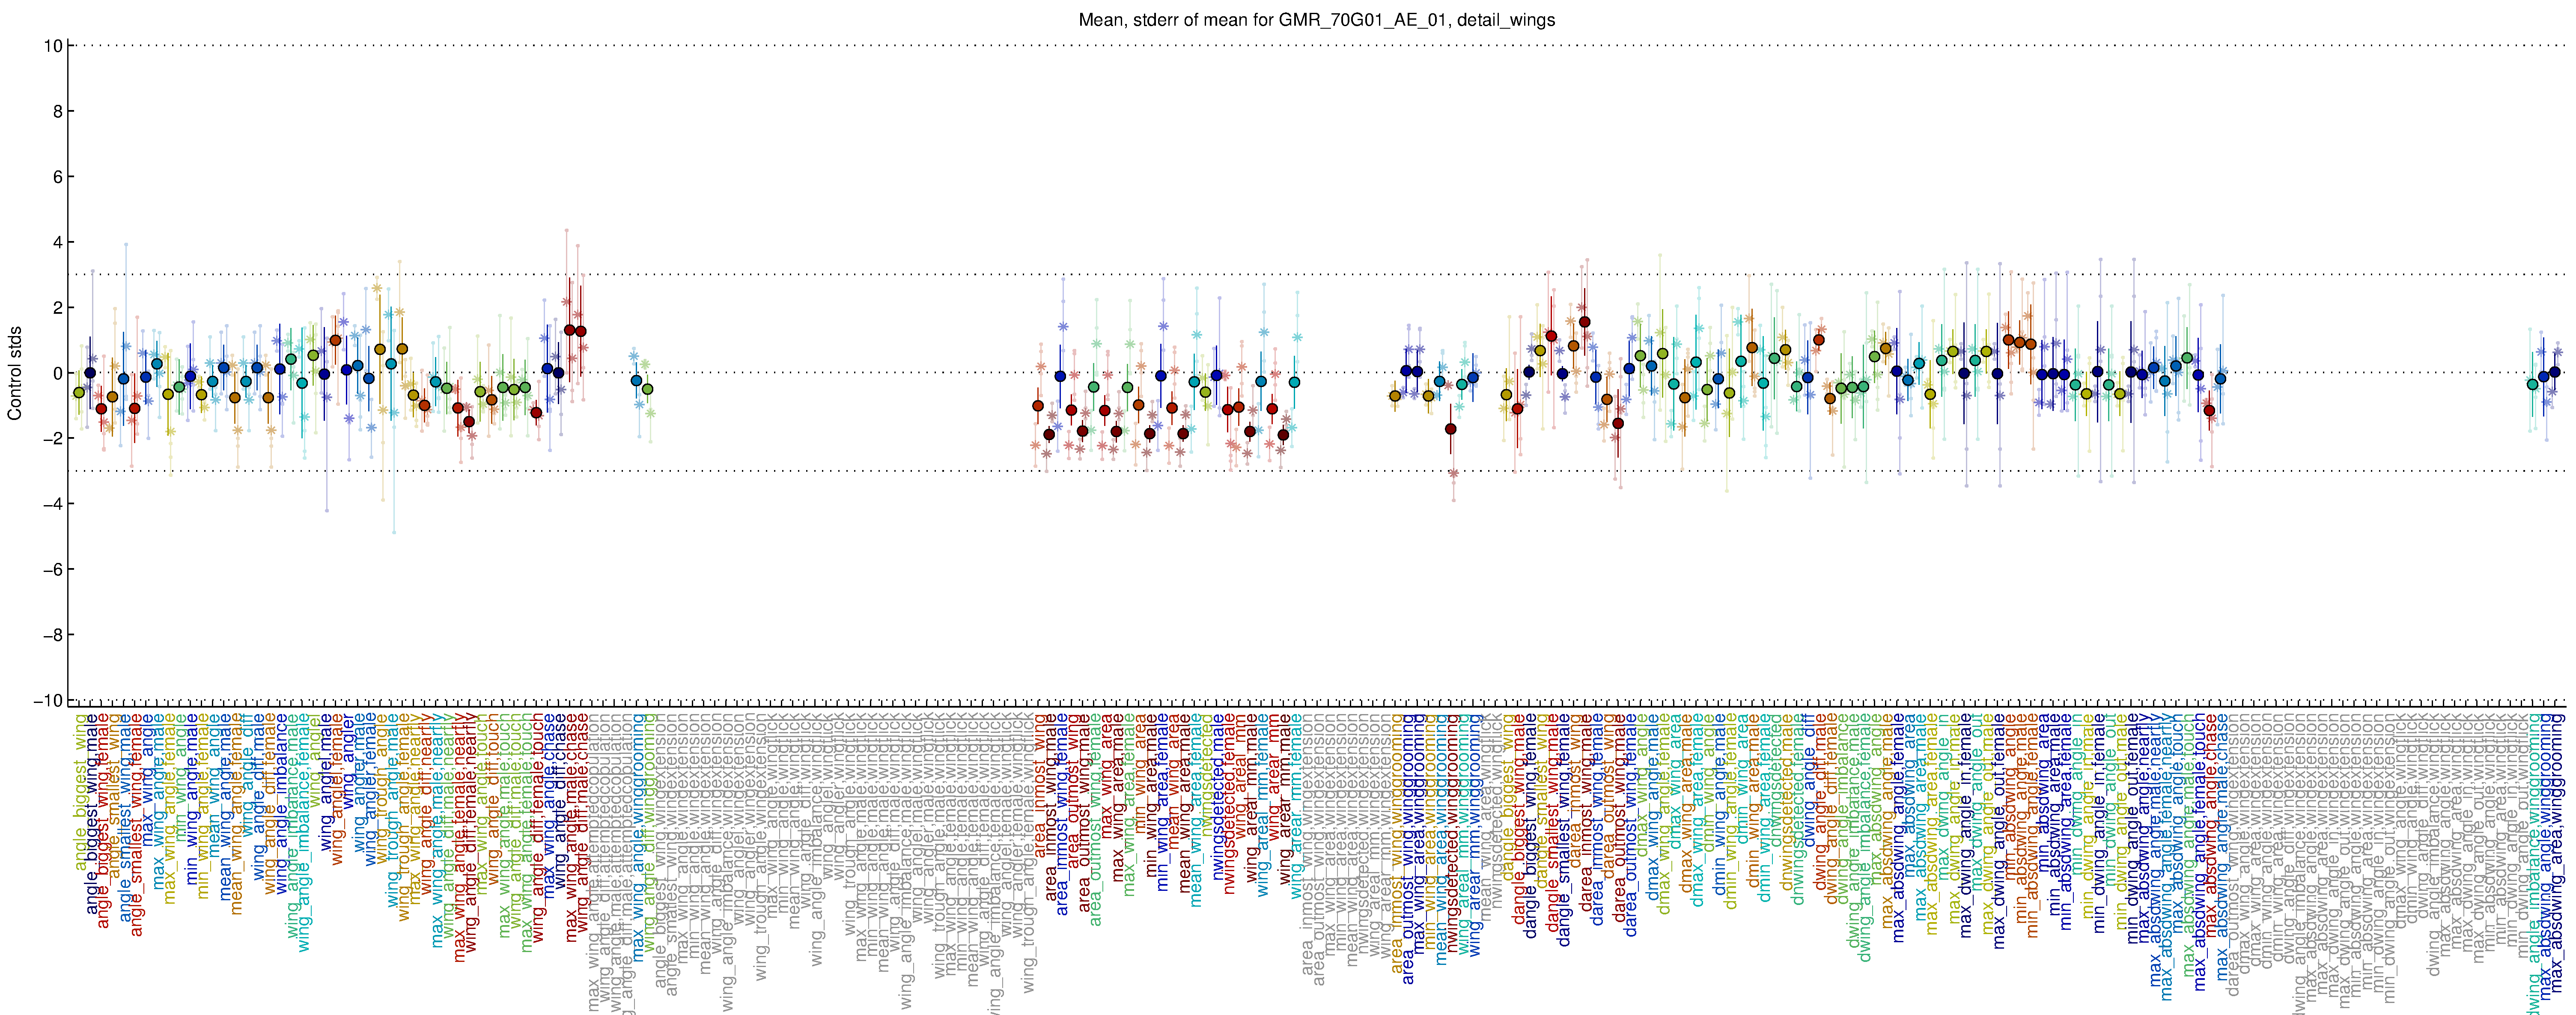Click the y-axis tick label '−6'
The height and width of the screenshot is (1015, 2576).
[53, 569]
